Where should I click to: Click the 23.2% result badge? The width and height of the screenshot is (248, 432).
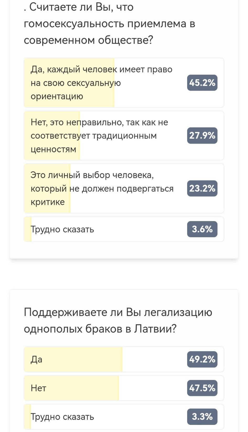pos(202,188)
